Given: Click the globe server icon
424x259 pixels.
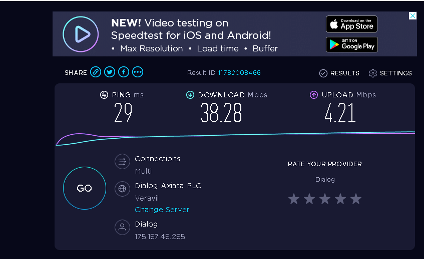Looking at the screenshot, I should pos(122,189).
